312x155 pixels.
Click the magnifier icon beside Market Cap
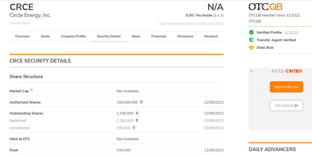[x=31, y=90]
